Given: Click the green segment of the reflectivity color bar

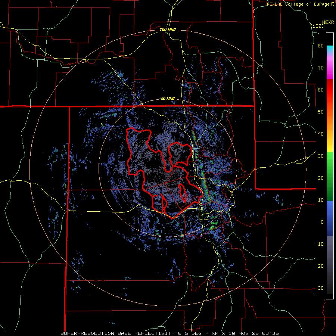Looking at the screenshot, I should pos(330,176).
